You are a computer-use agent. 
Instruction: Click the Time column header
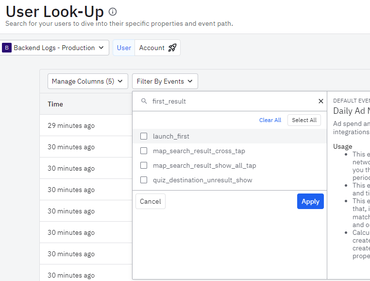(x=55, y=104)
